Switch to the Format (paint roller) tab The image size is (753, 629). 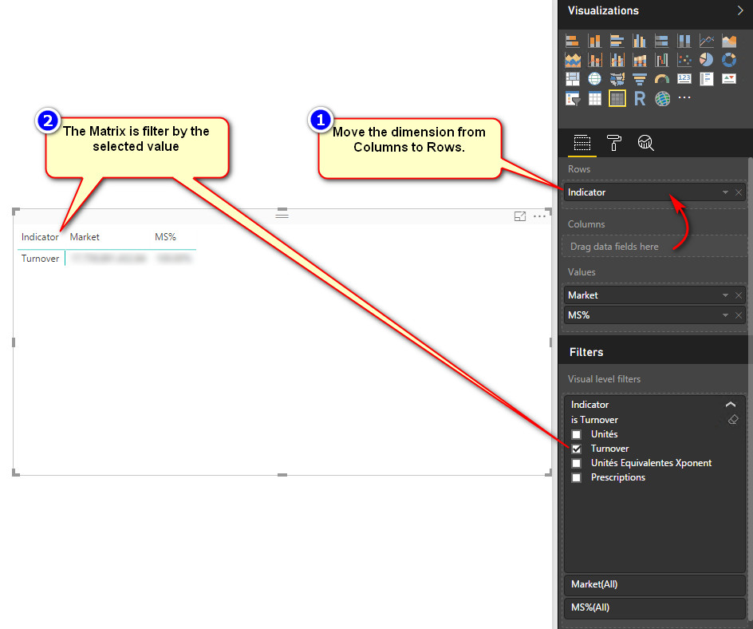click(613, 143)
